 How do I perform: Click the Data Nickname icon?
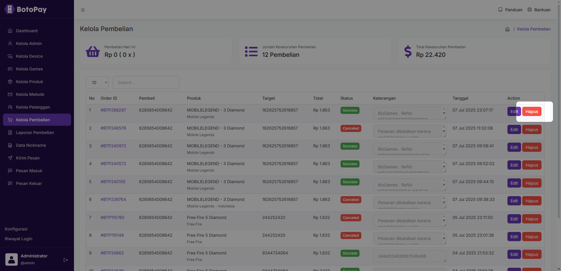click(x=10, y=145)
